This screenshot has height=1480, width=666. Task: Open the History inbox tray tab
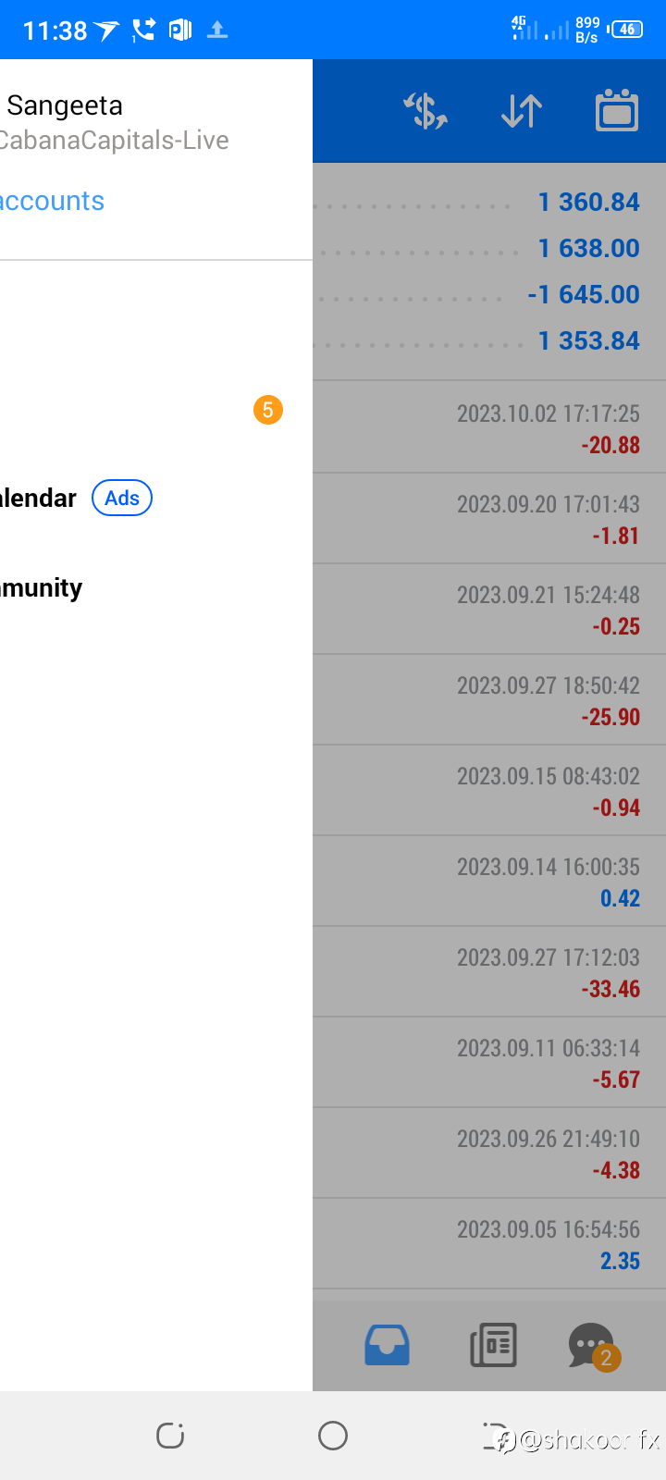click(x=387, y=1345)
